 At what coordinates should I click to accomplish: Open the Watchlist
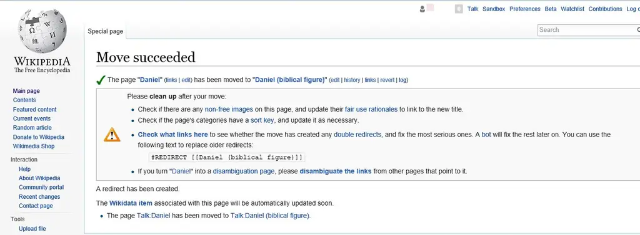point(572,9)
